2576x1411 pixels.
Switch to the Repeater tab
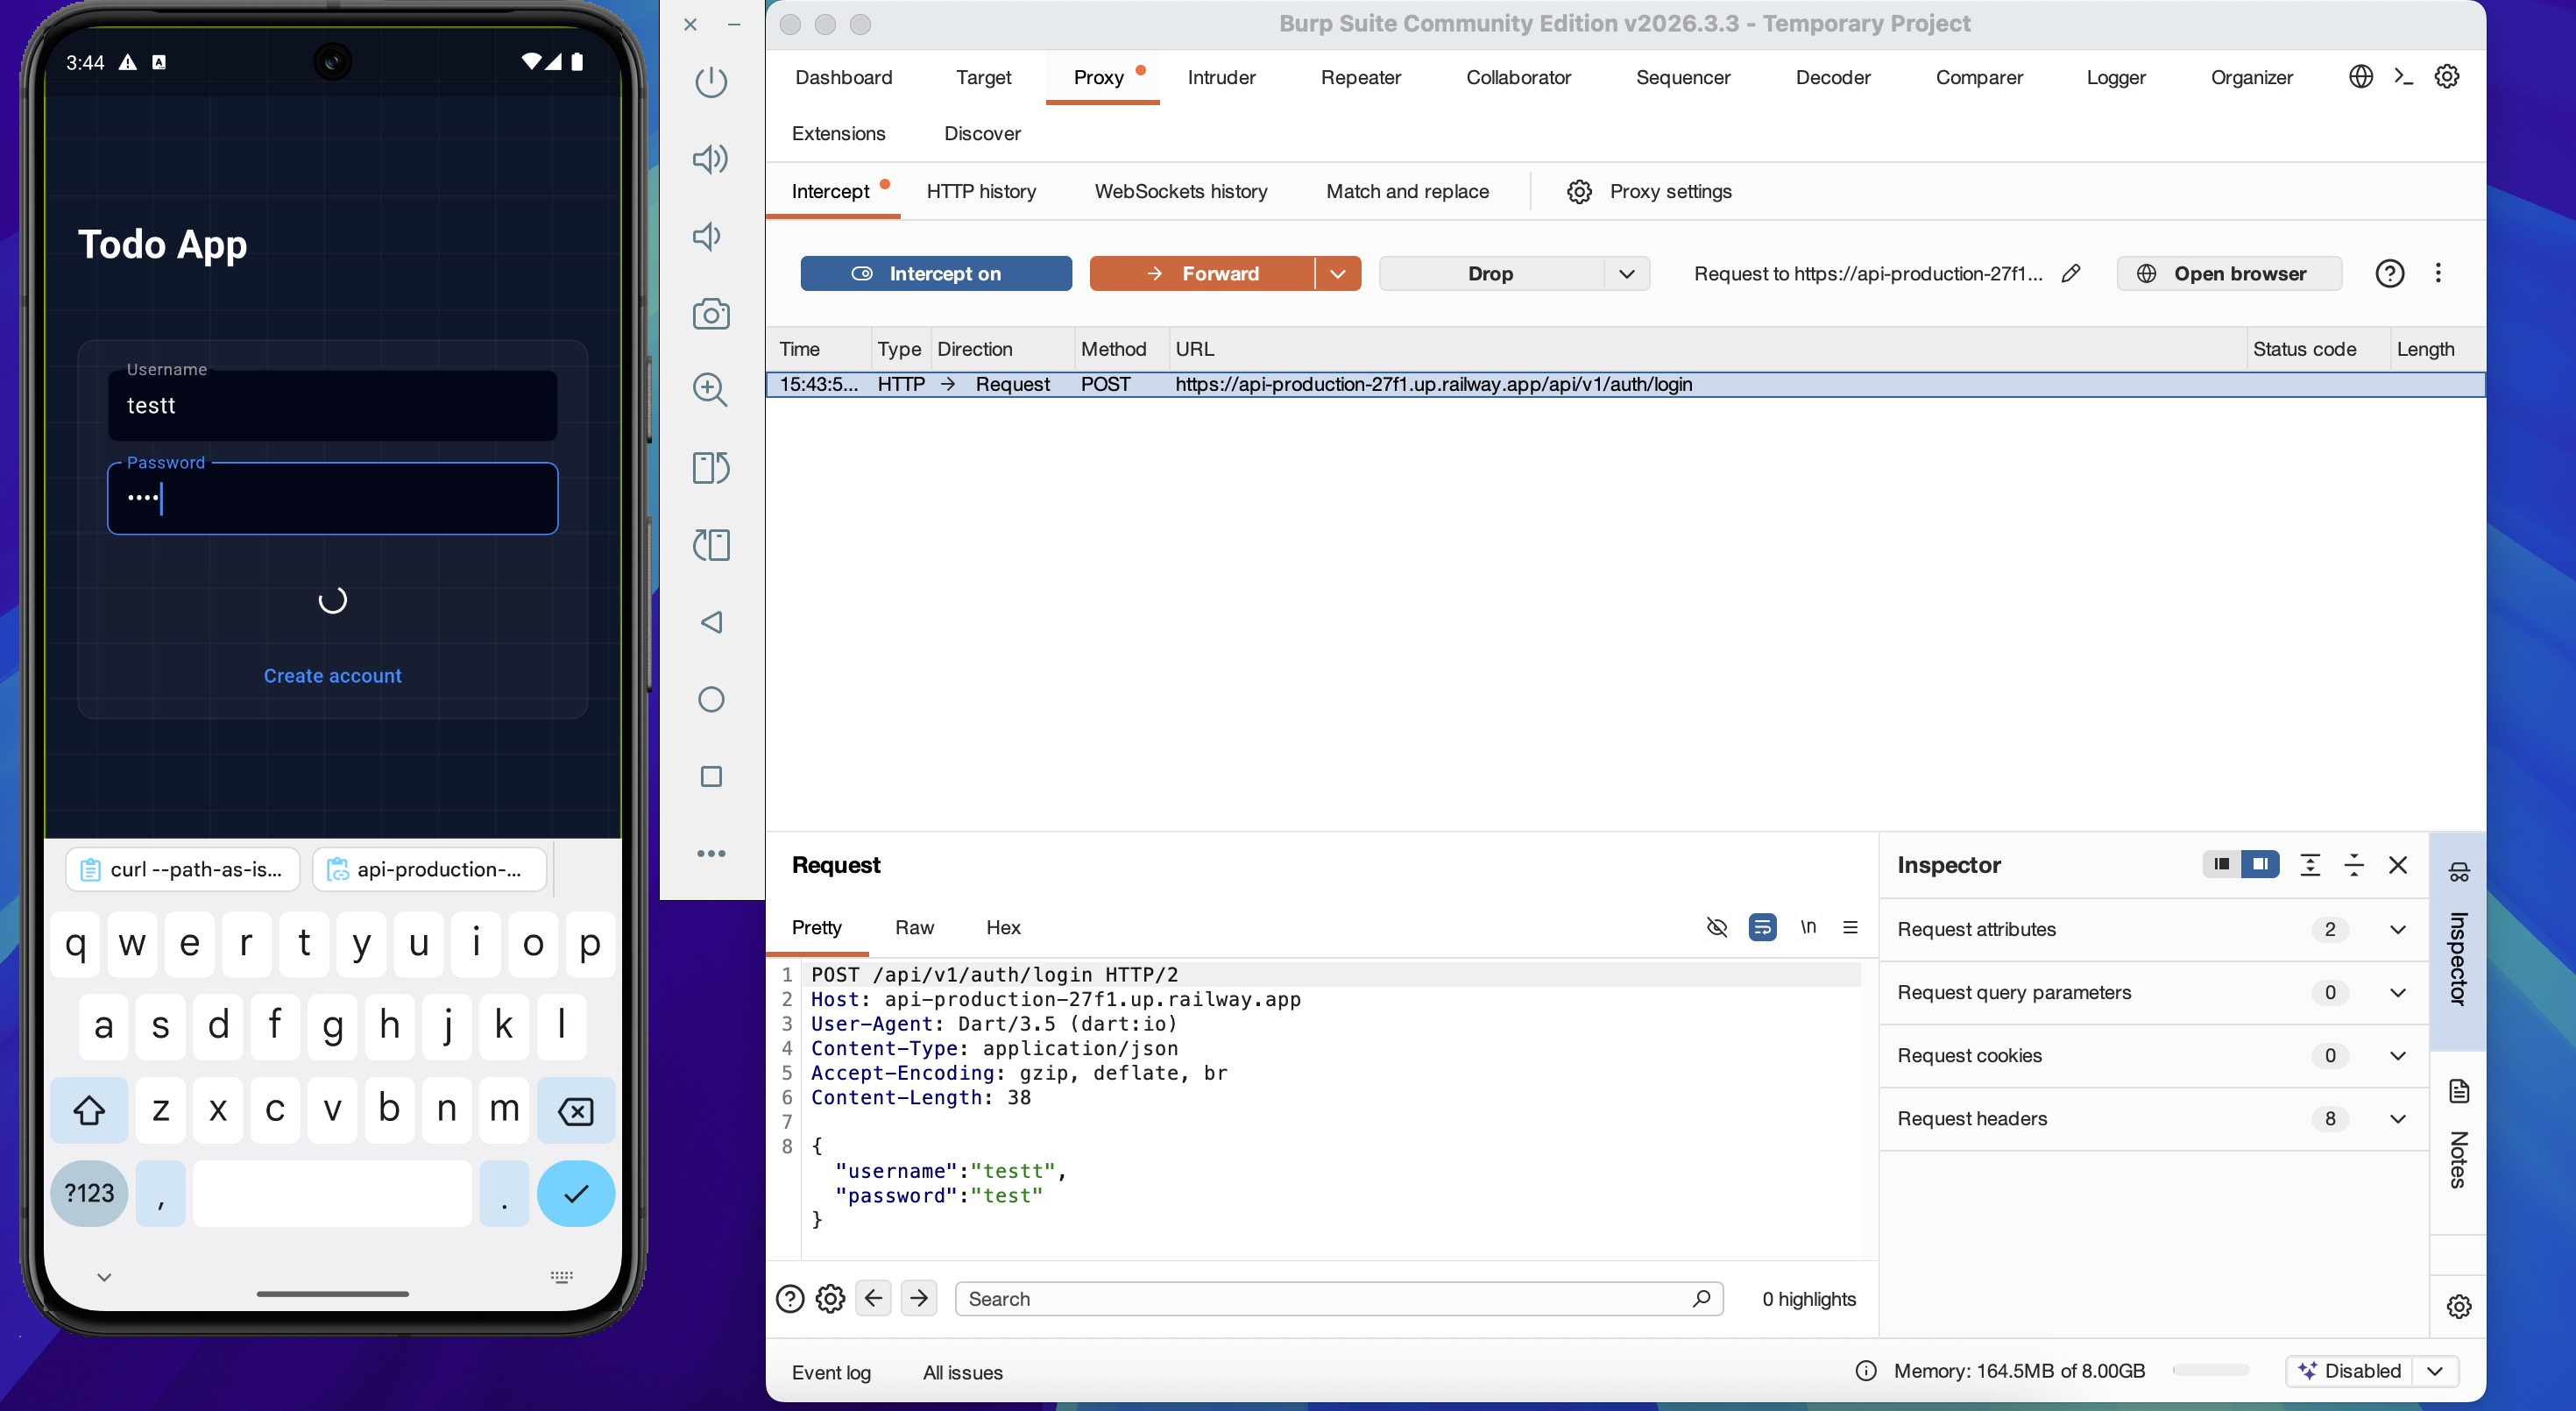[1360, 77]
